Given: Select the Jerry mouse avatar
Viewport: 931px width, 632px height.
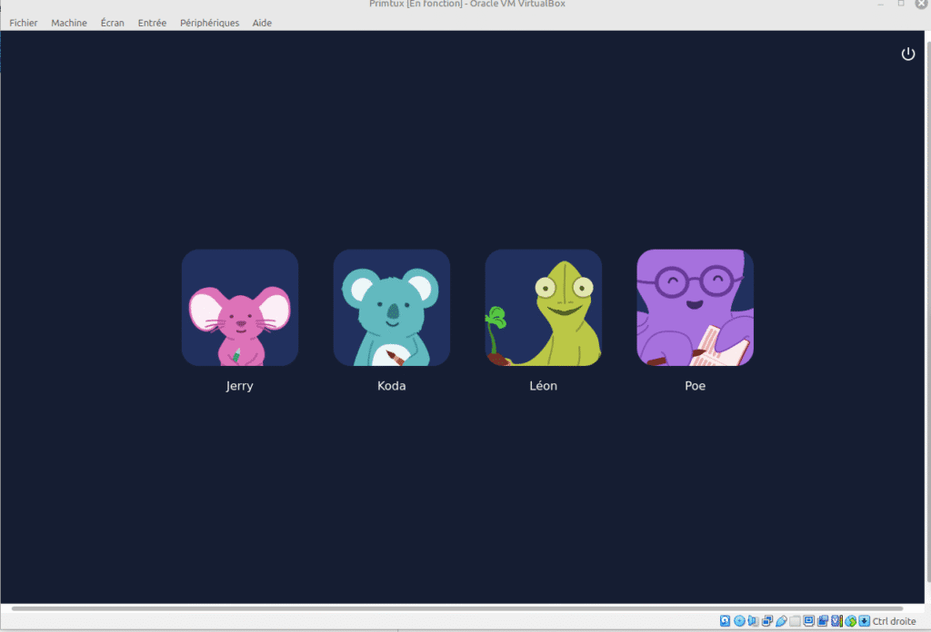Looking at the screenshot, I should click(x=240, y=308).
